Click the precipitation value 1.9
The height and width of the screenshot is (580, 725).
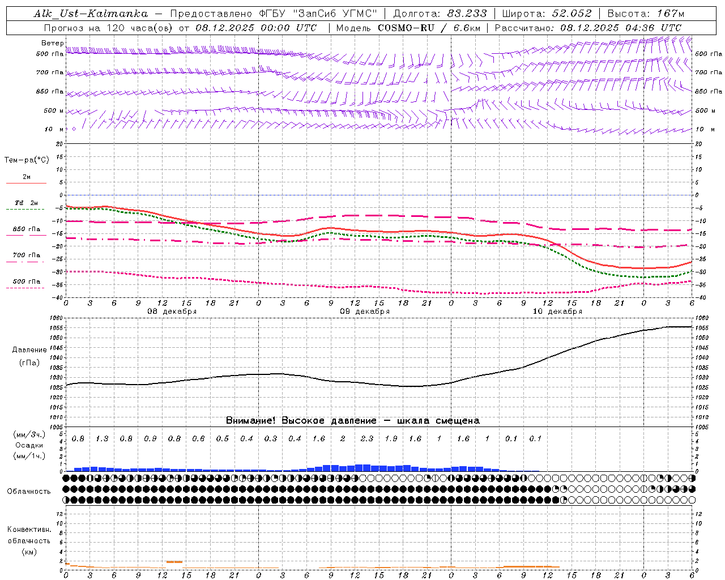point(391,438)
